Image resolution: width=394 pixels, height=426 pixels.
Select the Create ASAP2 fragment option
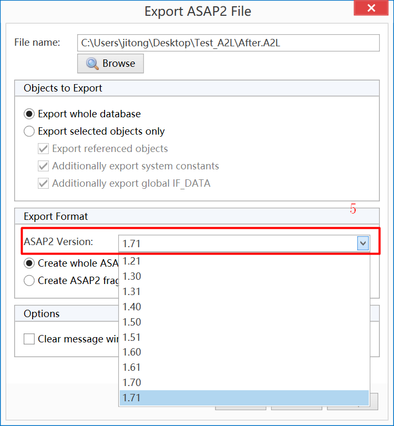point(29,280)
